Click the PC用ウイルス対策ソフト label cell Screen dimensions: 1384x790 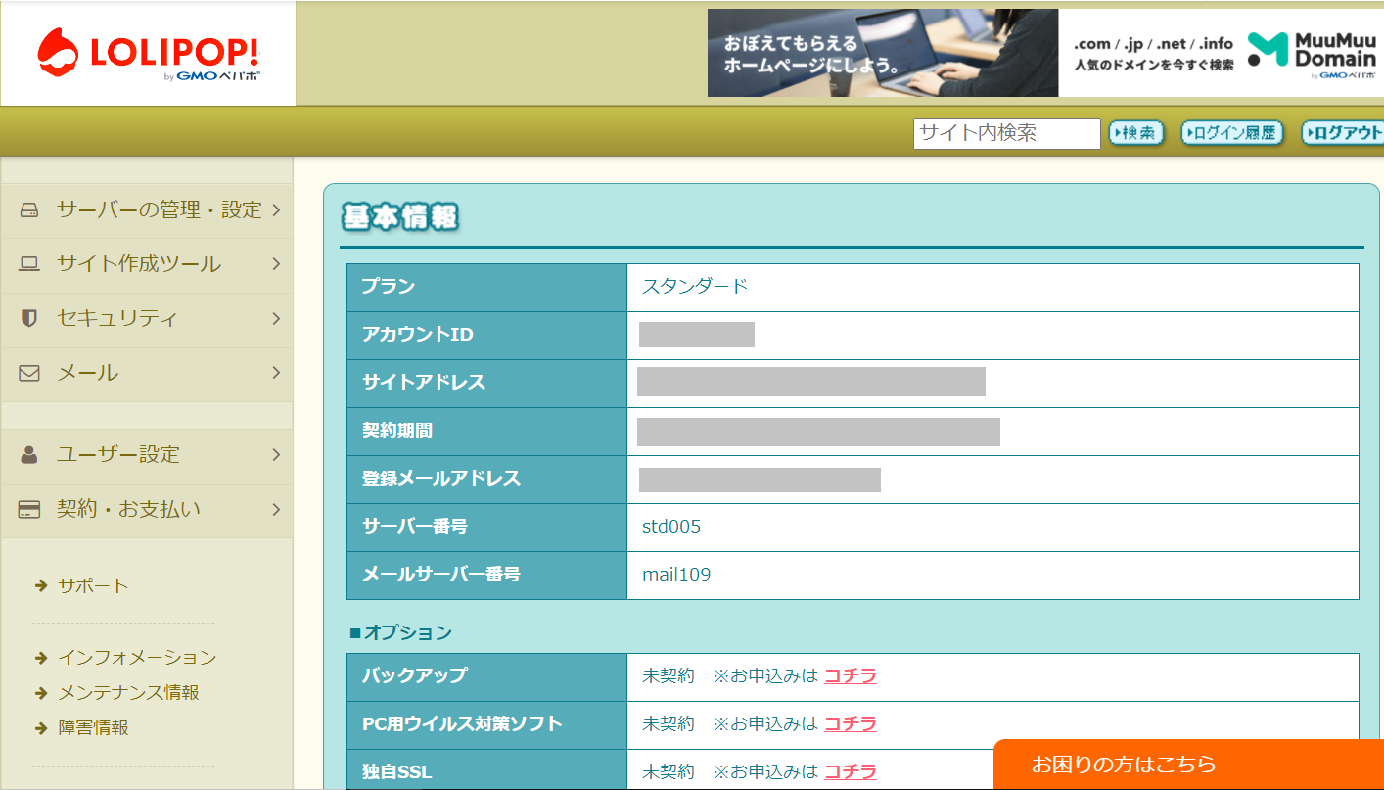pyautogui.click(x=486, y=724)
